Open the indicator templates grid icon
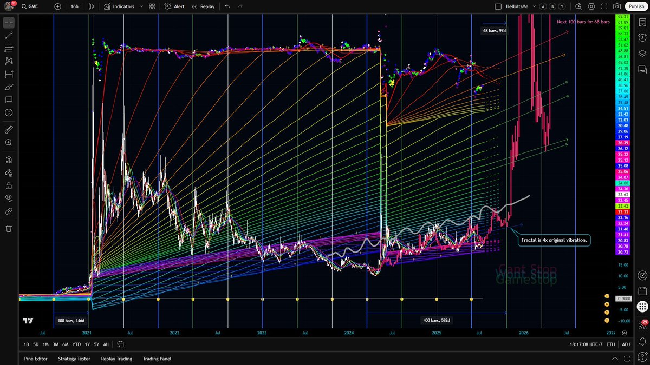This screenshot has height=365, width=650. point(152,6)
